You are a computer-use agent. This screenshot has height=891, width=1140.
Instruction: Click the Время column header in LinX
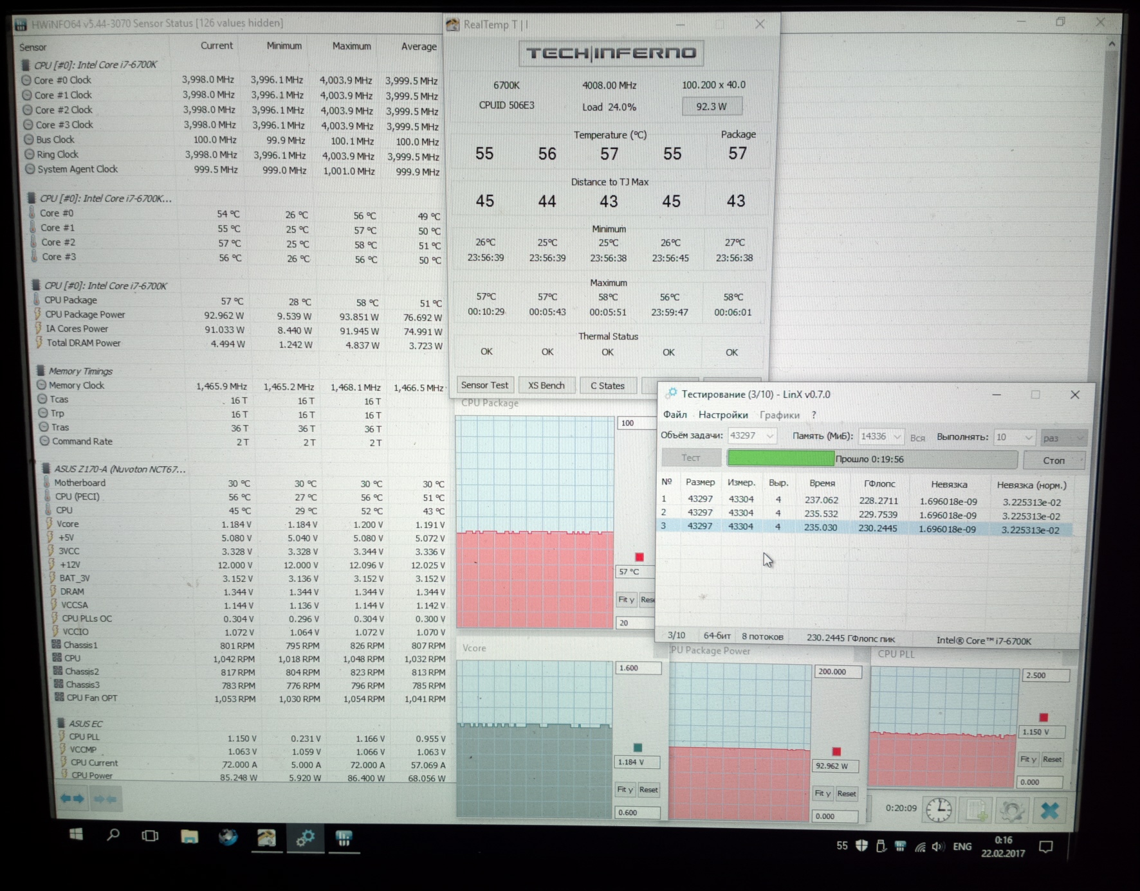pyautogui.click(x=822, y=483)
